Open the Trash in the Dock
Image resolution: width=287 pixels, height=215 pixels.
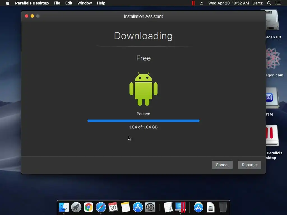tap(223, 207)
